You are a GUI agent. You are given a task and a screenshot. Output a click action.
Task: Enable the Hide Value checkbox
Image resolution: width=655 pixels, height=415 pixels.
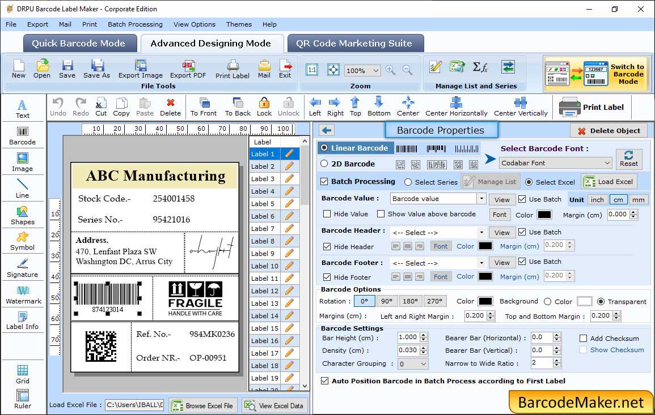[327, 214]
